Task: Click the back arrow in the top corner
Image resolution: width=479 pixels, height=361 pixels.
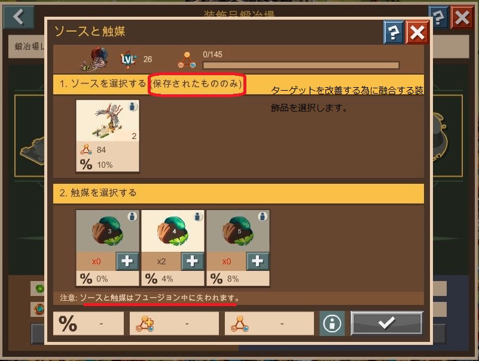Action: pos(19,17)
